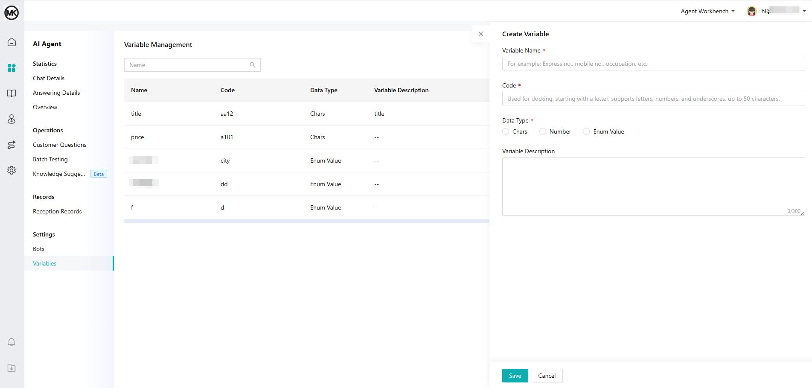Click the Statistics section heading
This screenshot has height=388, width=812.
click(x=45, y=64)
